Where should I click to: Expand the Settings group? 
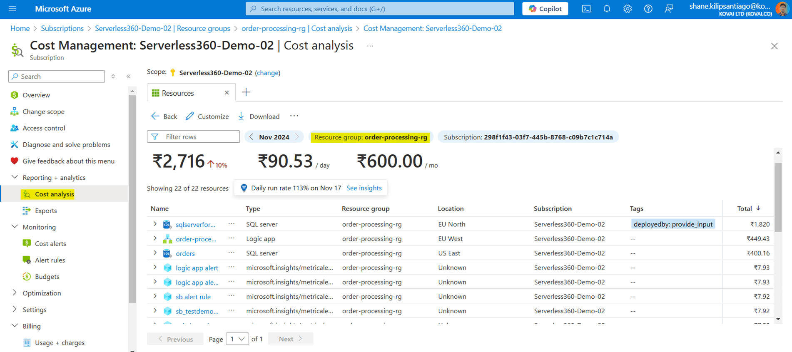15,310
